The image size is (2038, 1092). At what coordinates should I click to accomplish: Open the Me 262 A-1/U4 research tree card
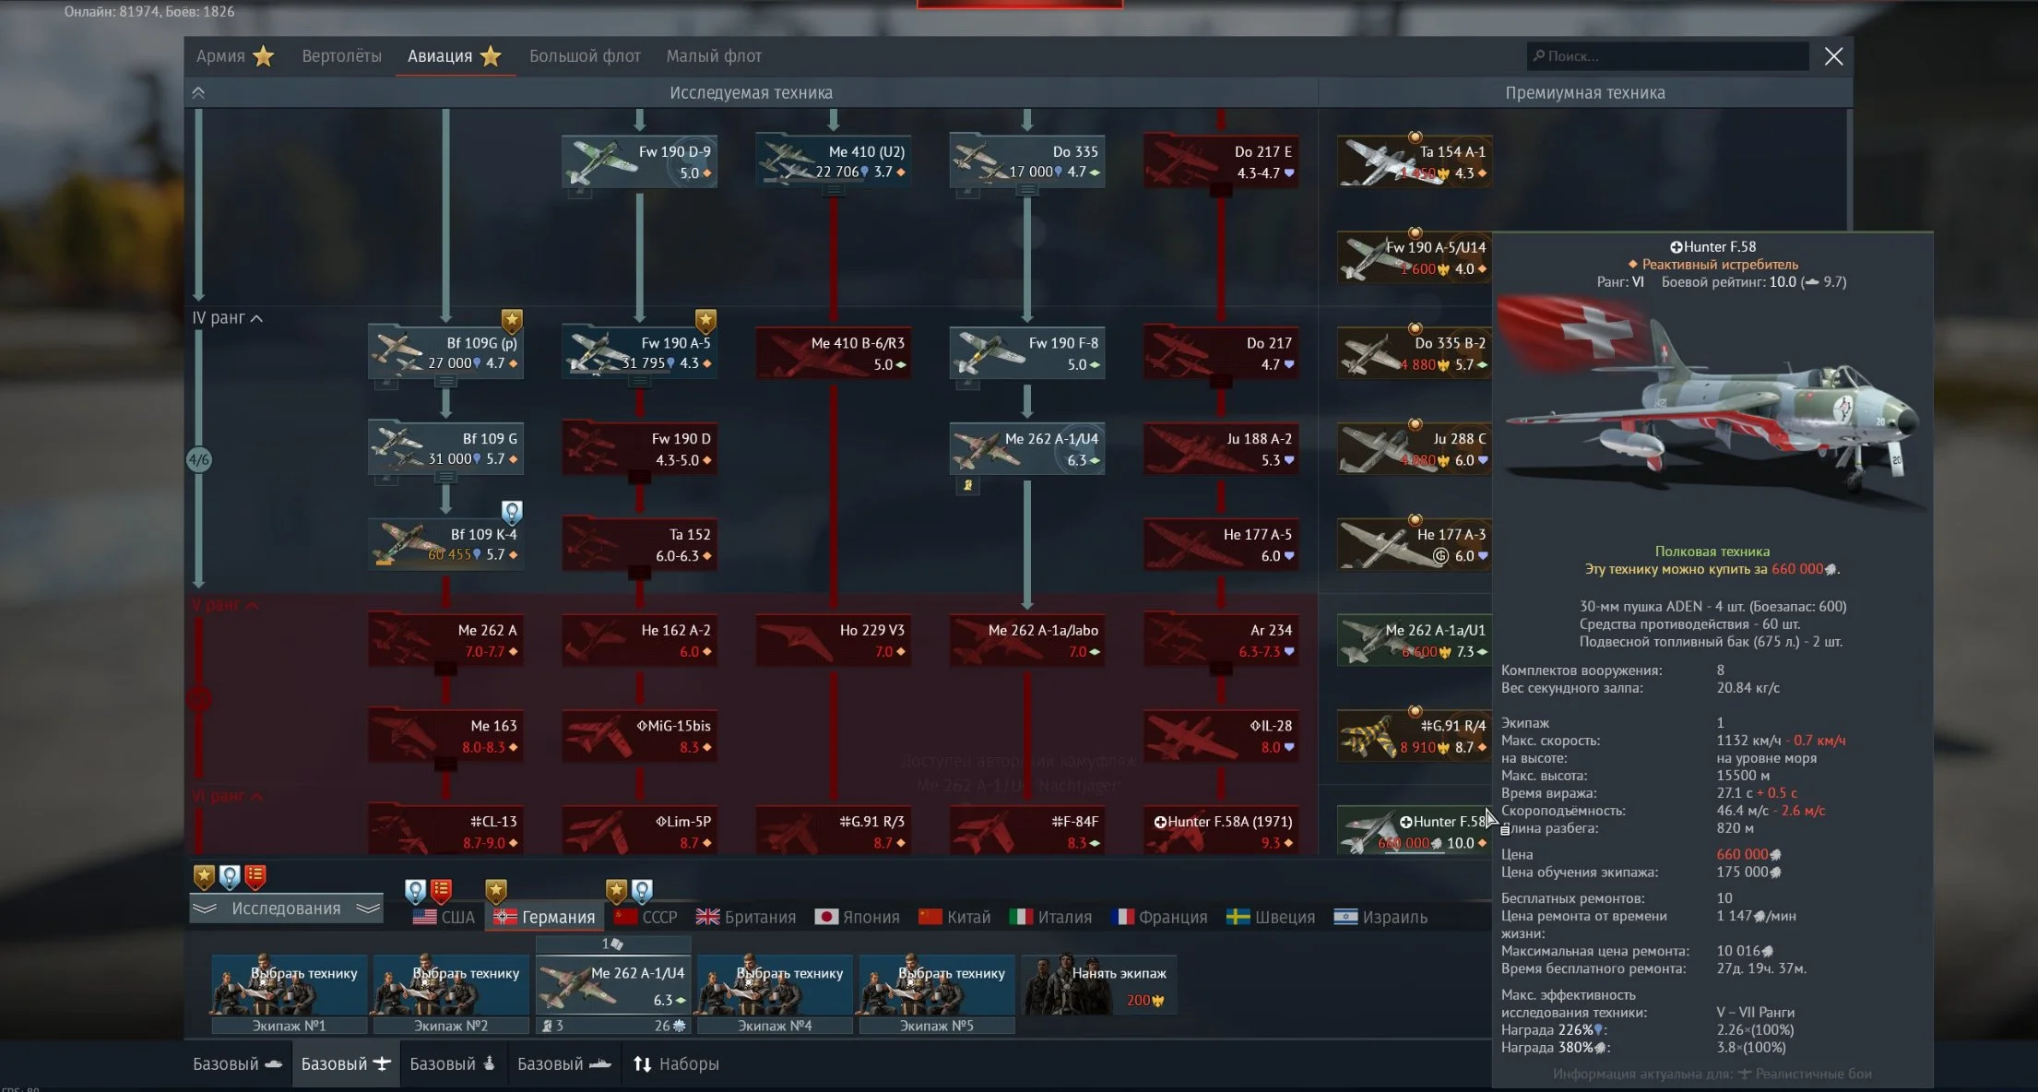pos(1026,449)
